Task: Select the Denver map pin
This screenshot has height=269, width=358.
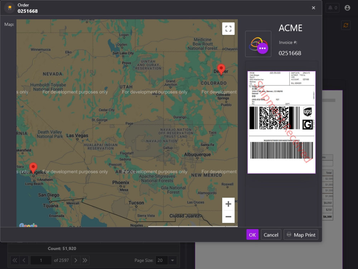Action: pos(221,69)
